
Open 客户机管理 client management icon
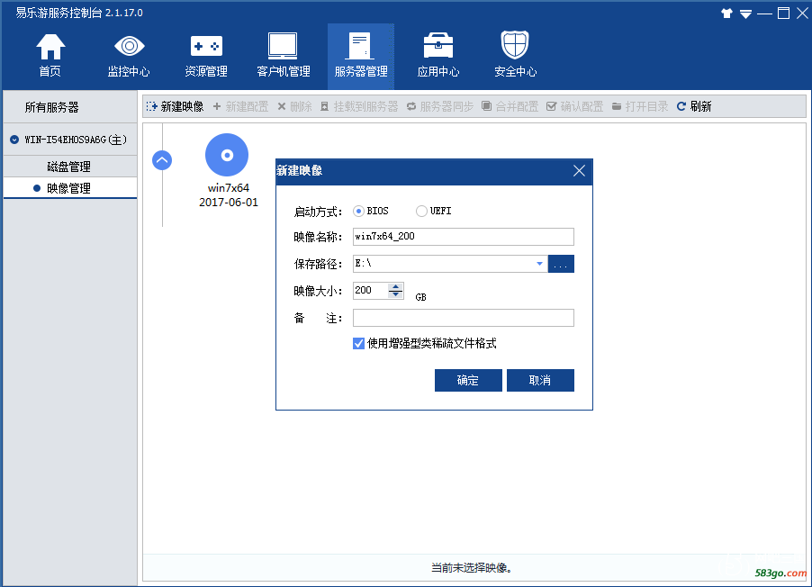(x=283, y=47)
